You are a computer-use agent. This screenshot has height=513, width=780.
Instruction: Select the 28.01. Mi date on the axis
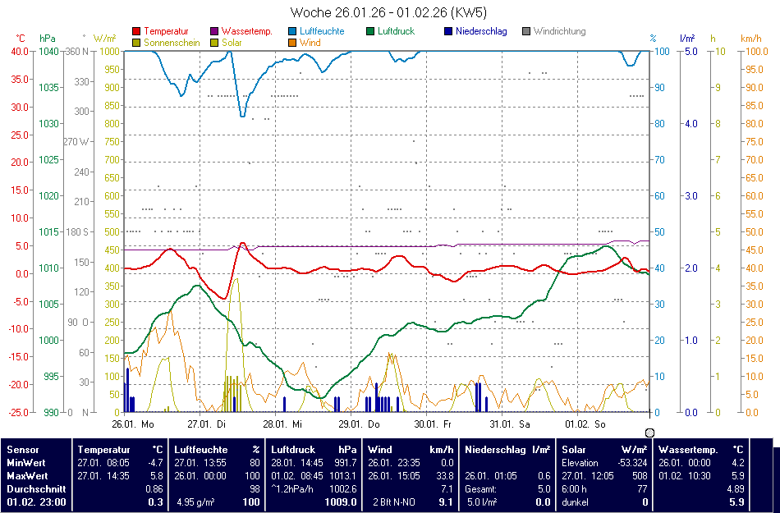(x=282, y=424)
